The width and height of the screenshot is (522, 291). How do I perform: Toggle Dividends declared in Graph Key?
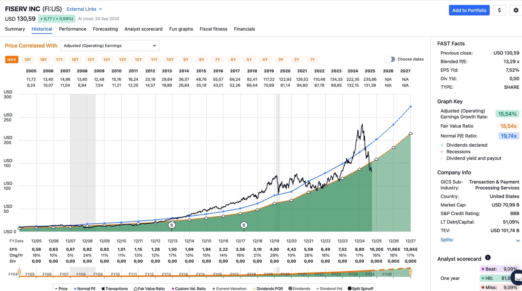[x=442, y=145]
